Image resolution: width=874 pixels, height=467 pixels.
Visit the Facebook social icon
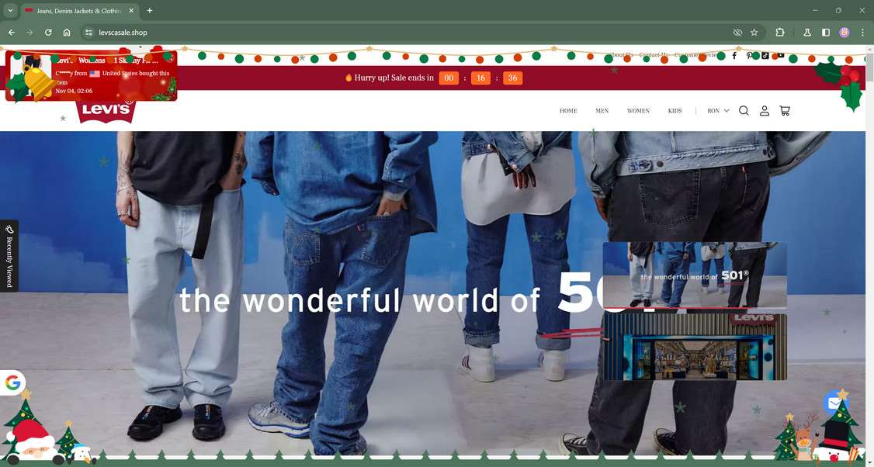734,55
